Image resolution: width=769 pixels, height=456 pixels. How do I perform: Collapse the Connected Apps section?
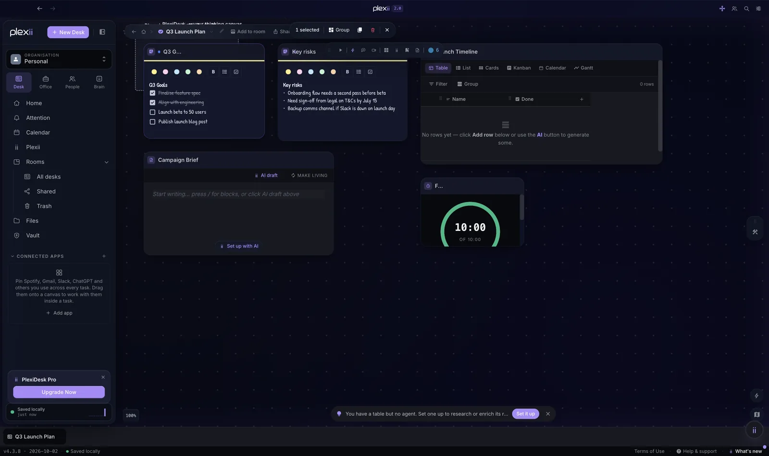(x=12, y=256)
